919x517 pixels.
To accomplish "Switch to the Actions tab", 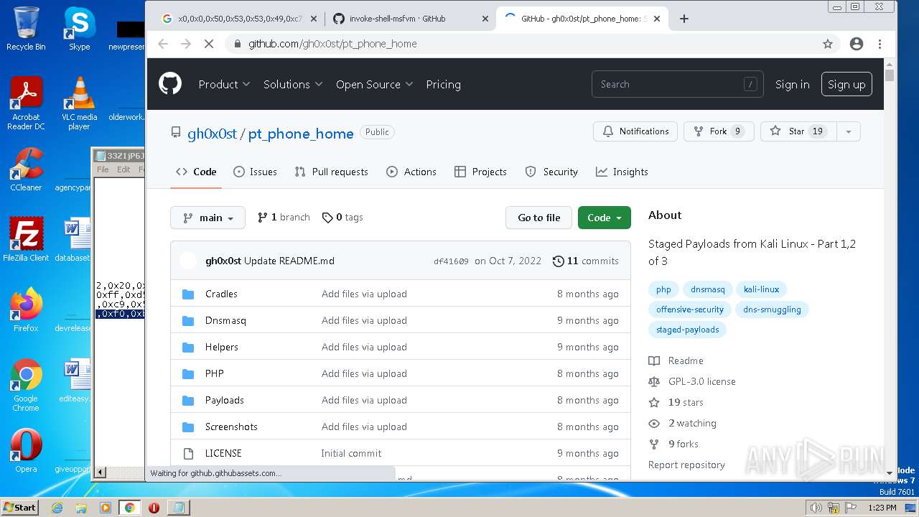I will [411, 172].
